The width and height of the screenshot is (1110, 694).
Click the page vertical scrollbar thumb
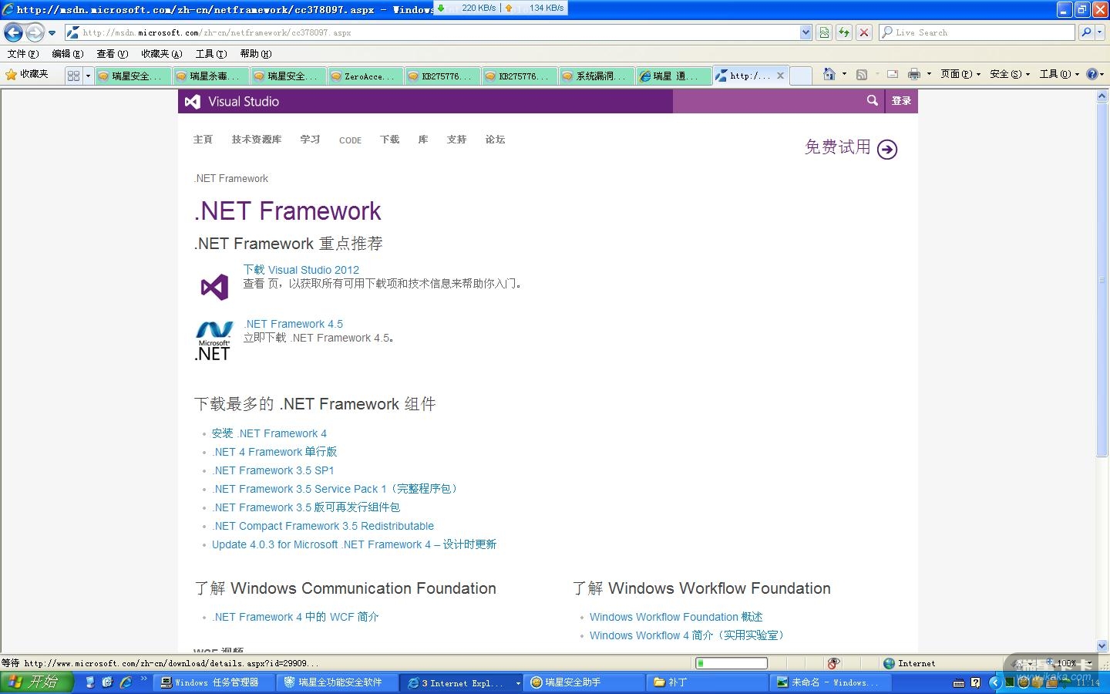point(1102,280)
